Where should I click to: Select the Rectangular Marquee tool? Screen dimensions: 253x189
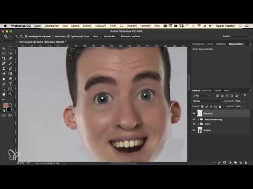click(10, 48)
